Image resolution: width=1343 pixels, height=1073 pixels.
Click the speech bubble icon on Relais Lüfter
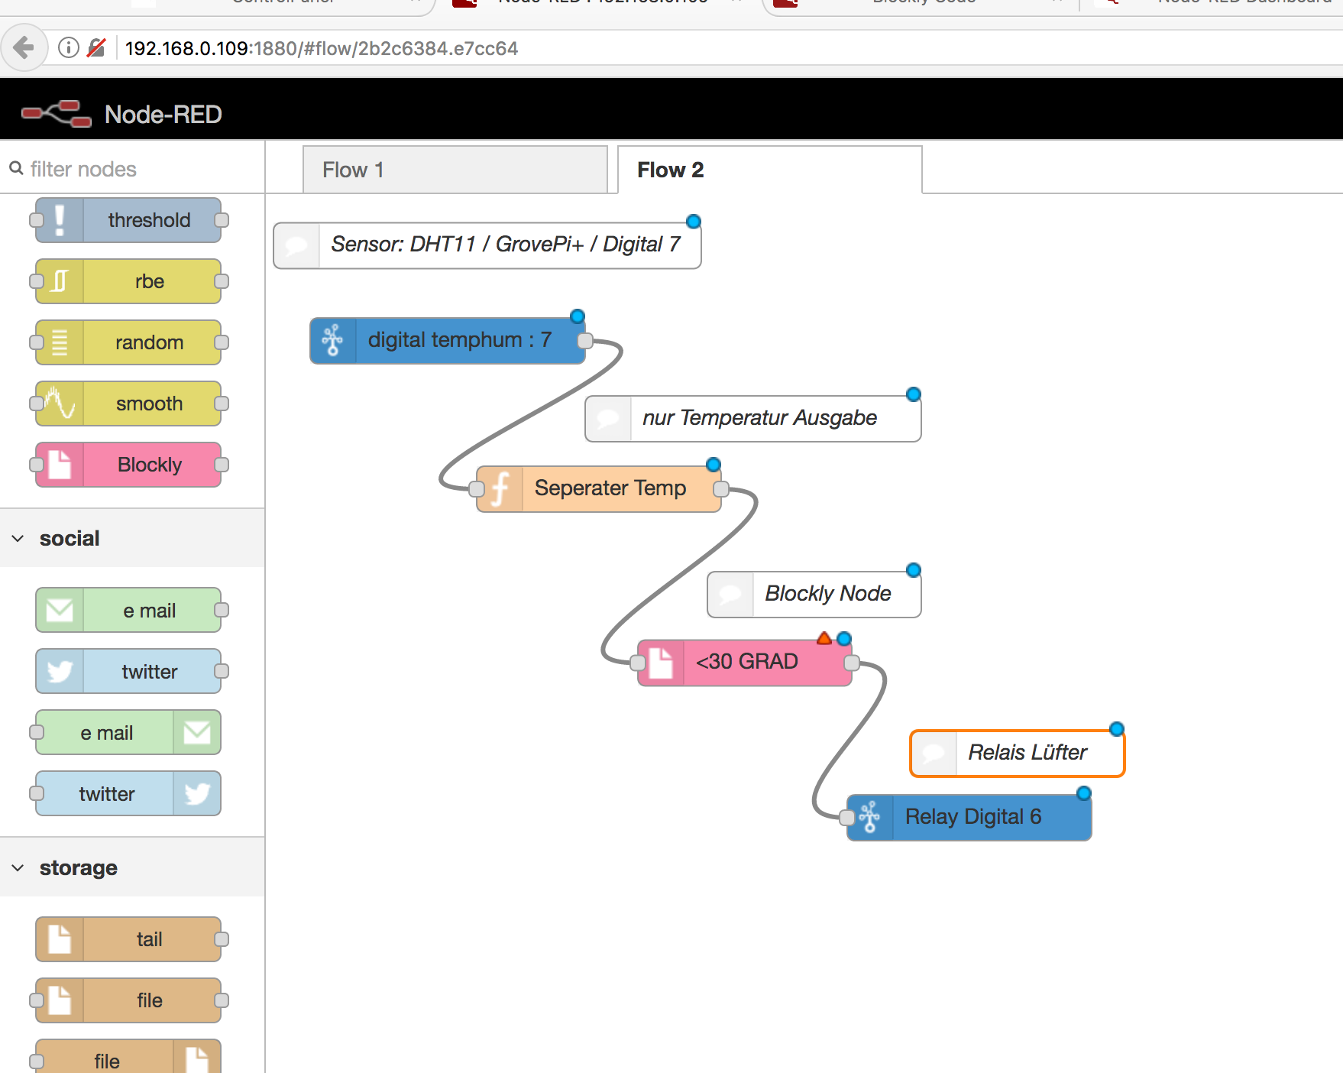(934, 754)
